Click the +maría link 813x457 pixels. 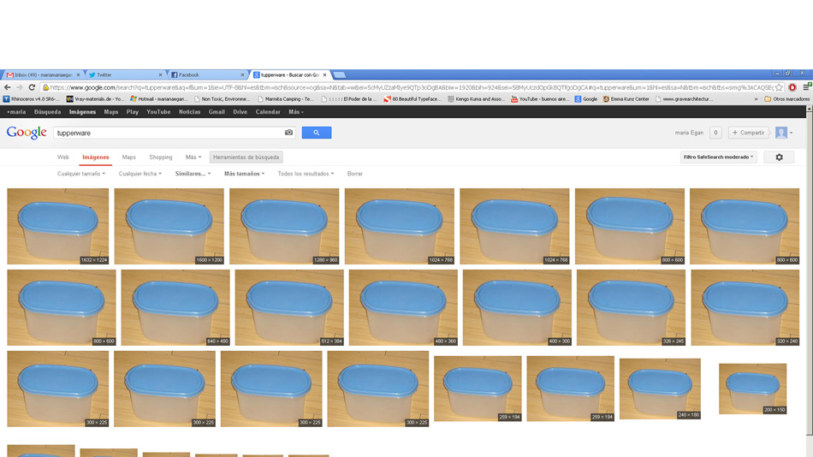coord(16,112)
